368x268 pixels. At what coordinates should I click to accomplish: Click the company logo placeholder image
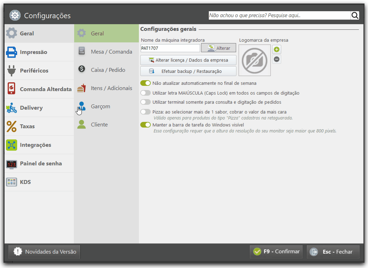point(255,60)
